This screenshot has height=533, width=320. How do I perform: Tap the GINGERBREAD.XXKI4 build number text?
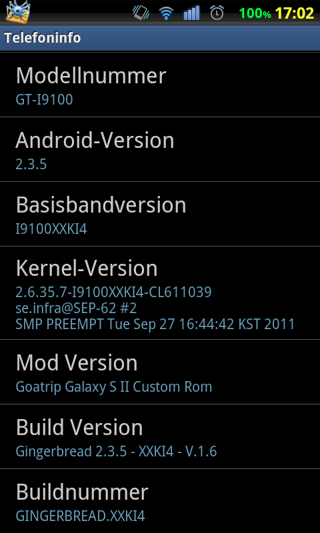(x=80, y=516)
